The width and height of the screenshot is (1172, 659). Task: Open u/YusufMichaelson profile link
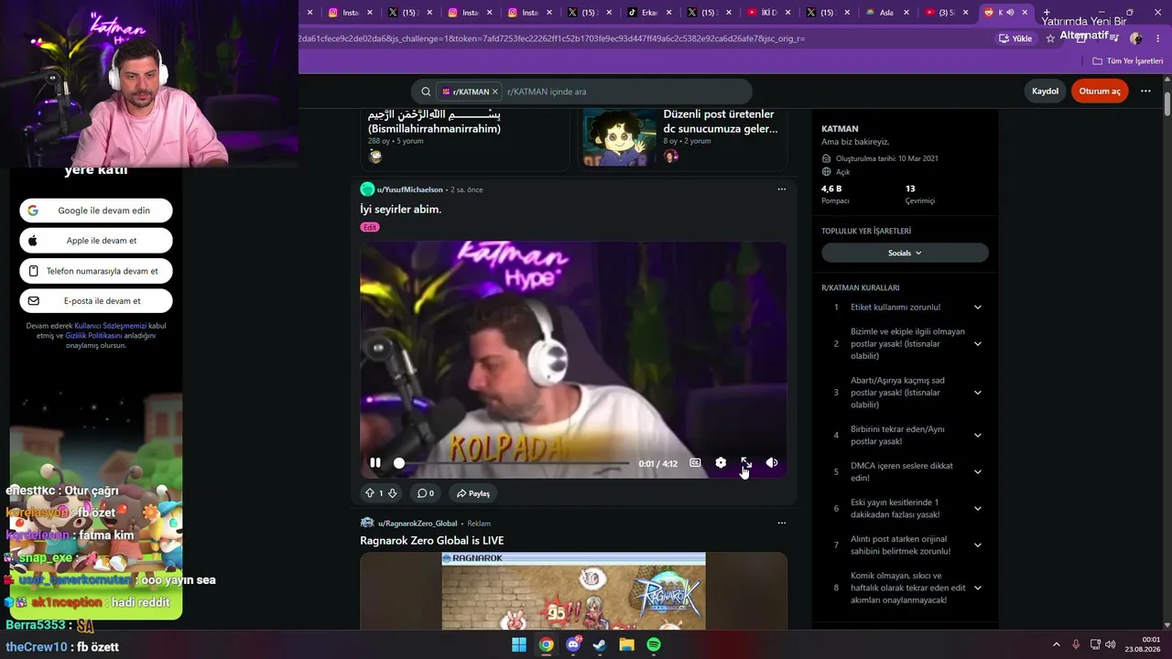tap(409, 189)
